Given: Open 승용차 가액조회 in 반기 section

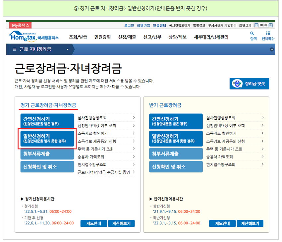Looking at the screenshot, I should pos(235,157).
